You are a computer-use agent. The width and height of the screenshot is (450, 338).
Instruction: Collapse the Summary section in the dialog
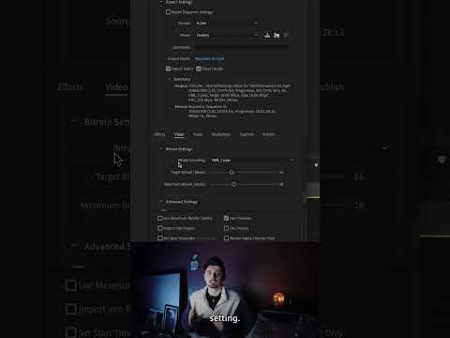(x=170, y=79)
